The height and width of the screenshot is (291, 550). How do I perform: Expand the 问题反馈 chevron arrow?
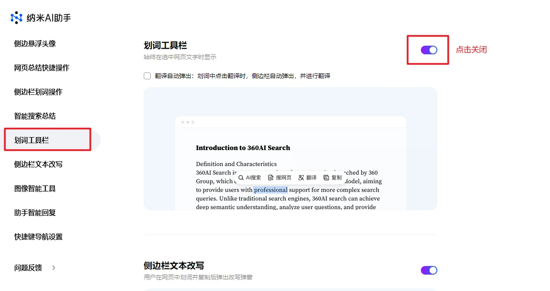pos(54,268)
